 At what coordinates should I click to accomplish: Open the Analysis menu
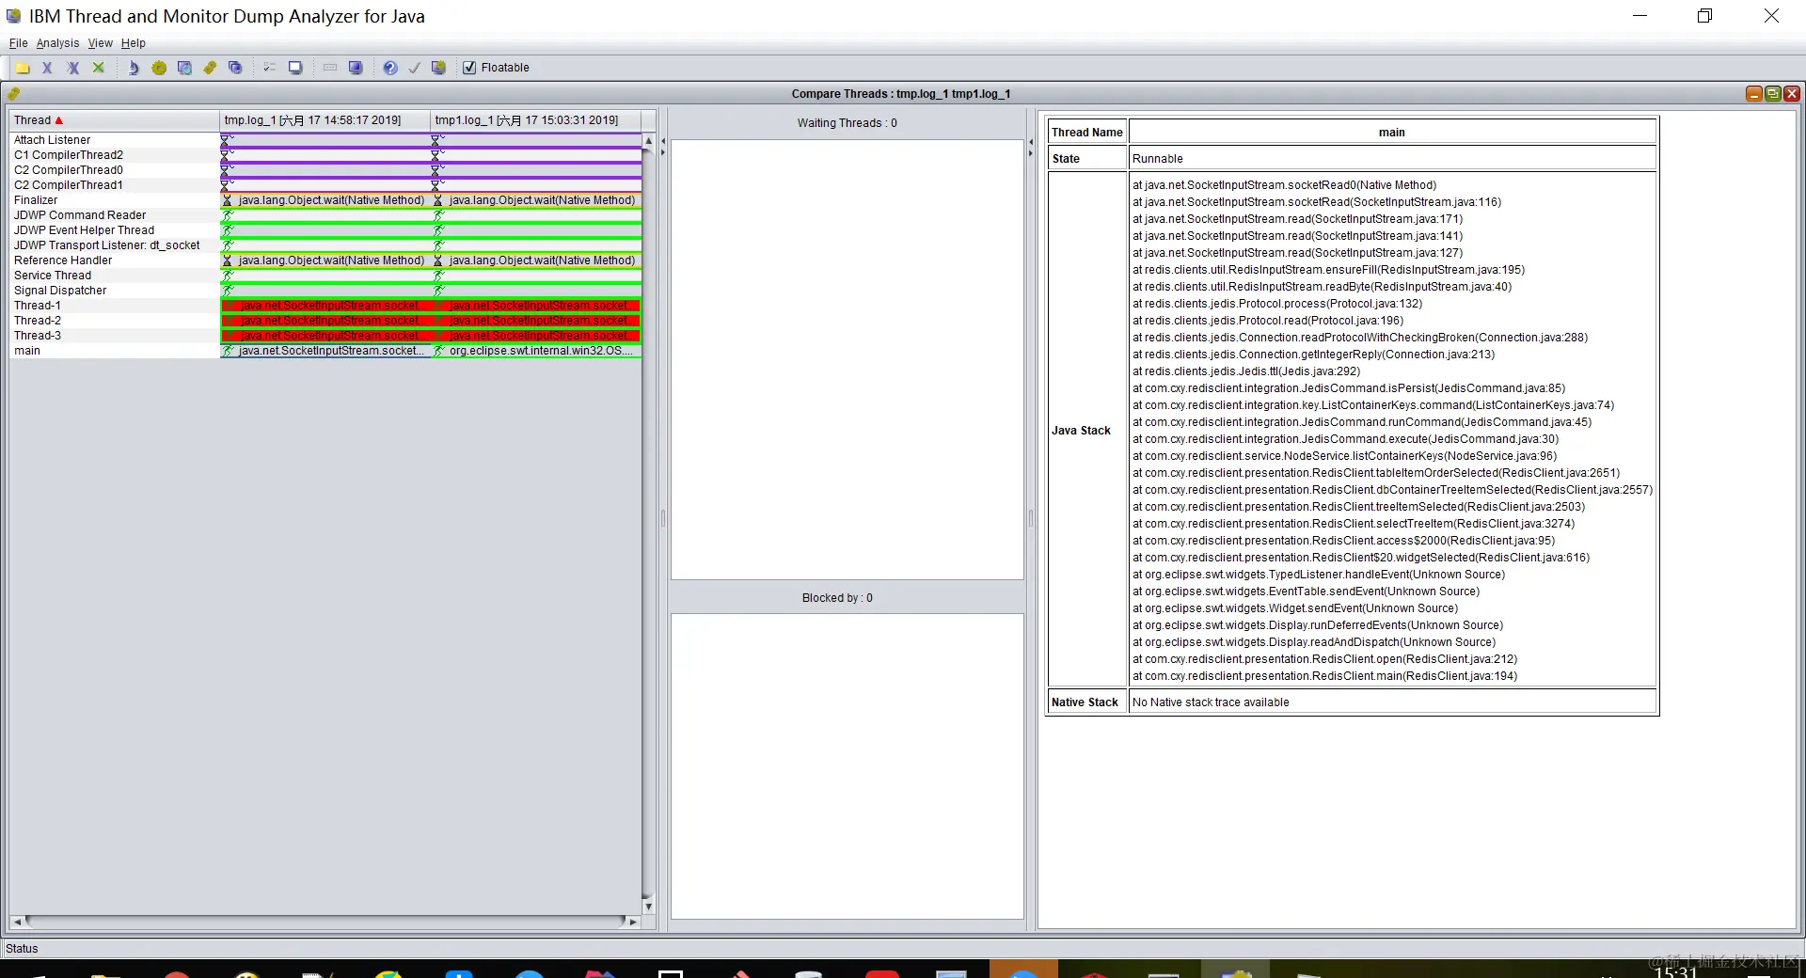coord(57,43)
